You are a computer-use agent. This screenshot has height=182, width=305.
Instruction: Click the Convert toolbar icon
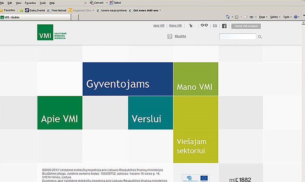click(x=97, y=3)
